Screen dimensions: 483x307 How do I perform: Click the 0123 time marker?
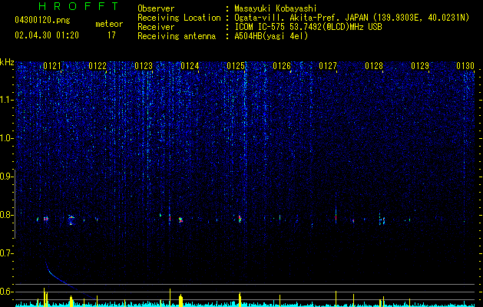tap(144, 66)
